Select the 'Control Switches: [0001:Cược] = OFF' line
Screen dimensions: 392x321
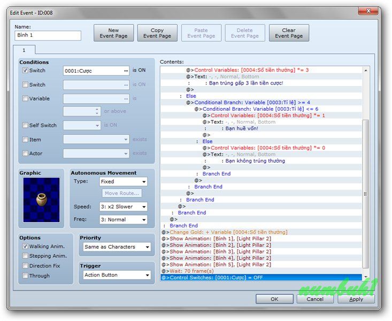coord(261,277)
